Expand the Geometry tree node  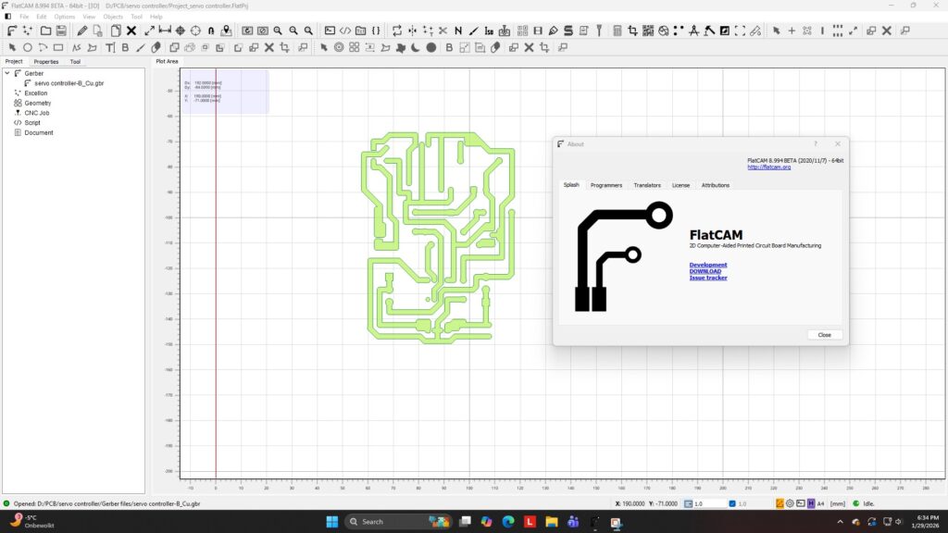[x=38, y=103]
